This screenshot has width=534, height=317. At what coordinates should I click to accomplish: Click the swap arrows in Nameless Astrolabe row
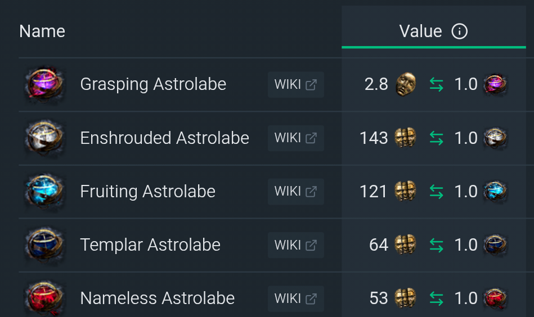click(436, 298)
